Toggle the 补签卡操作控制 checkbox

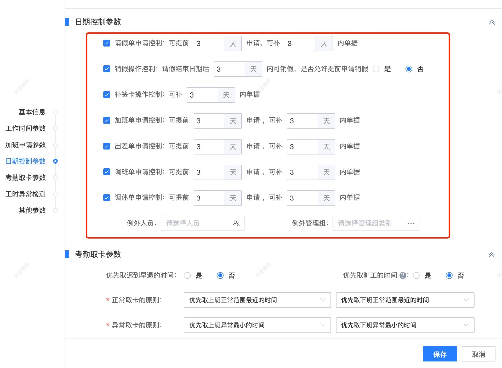(107, 95)
